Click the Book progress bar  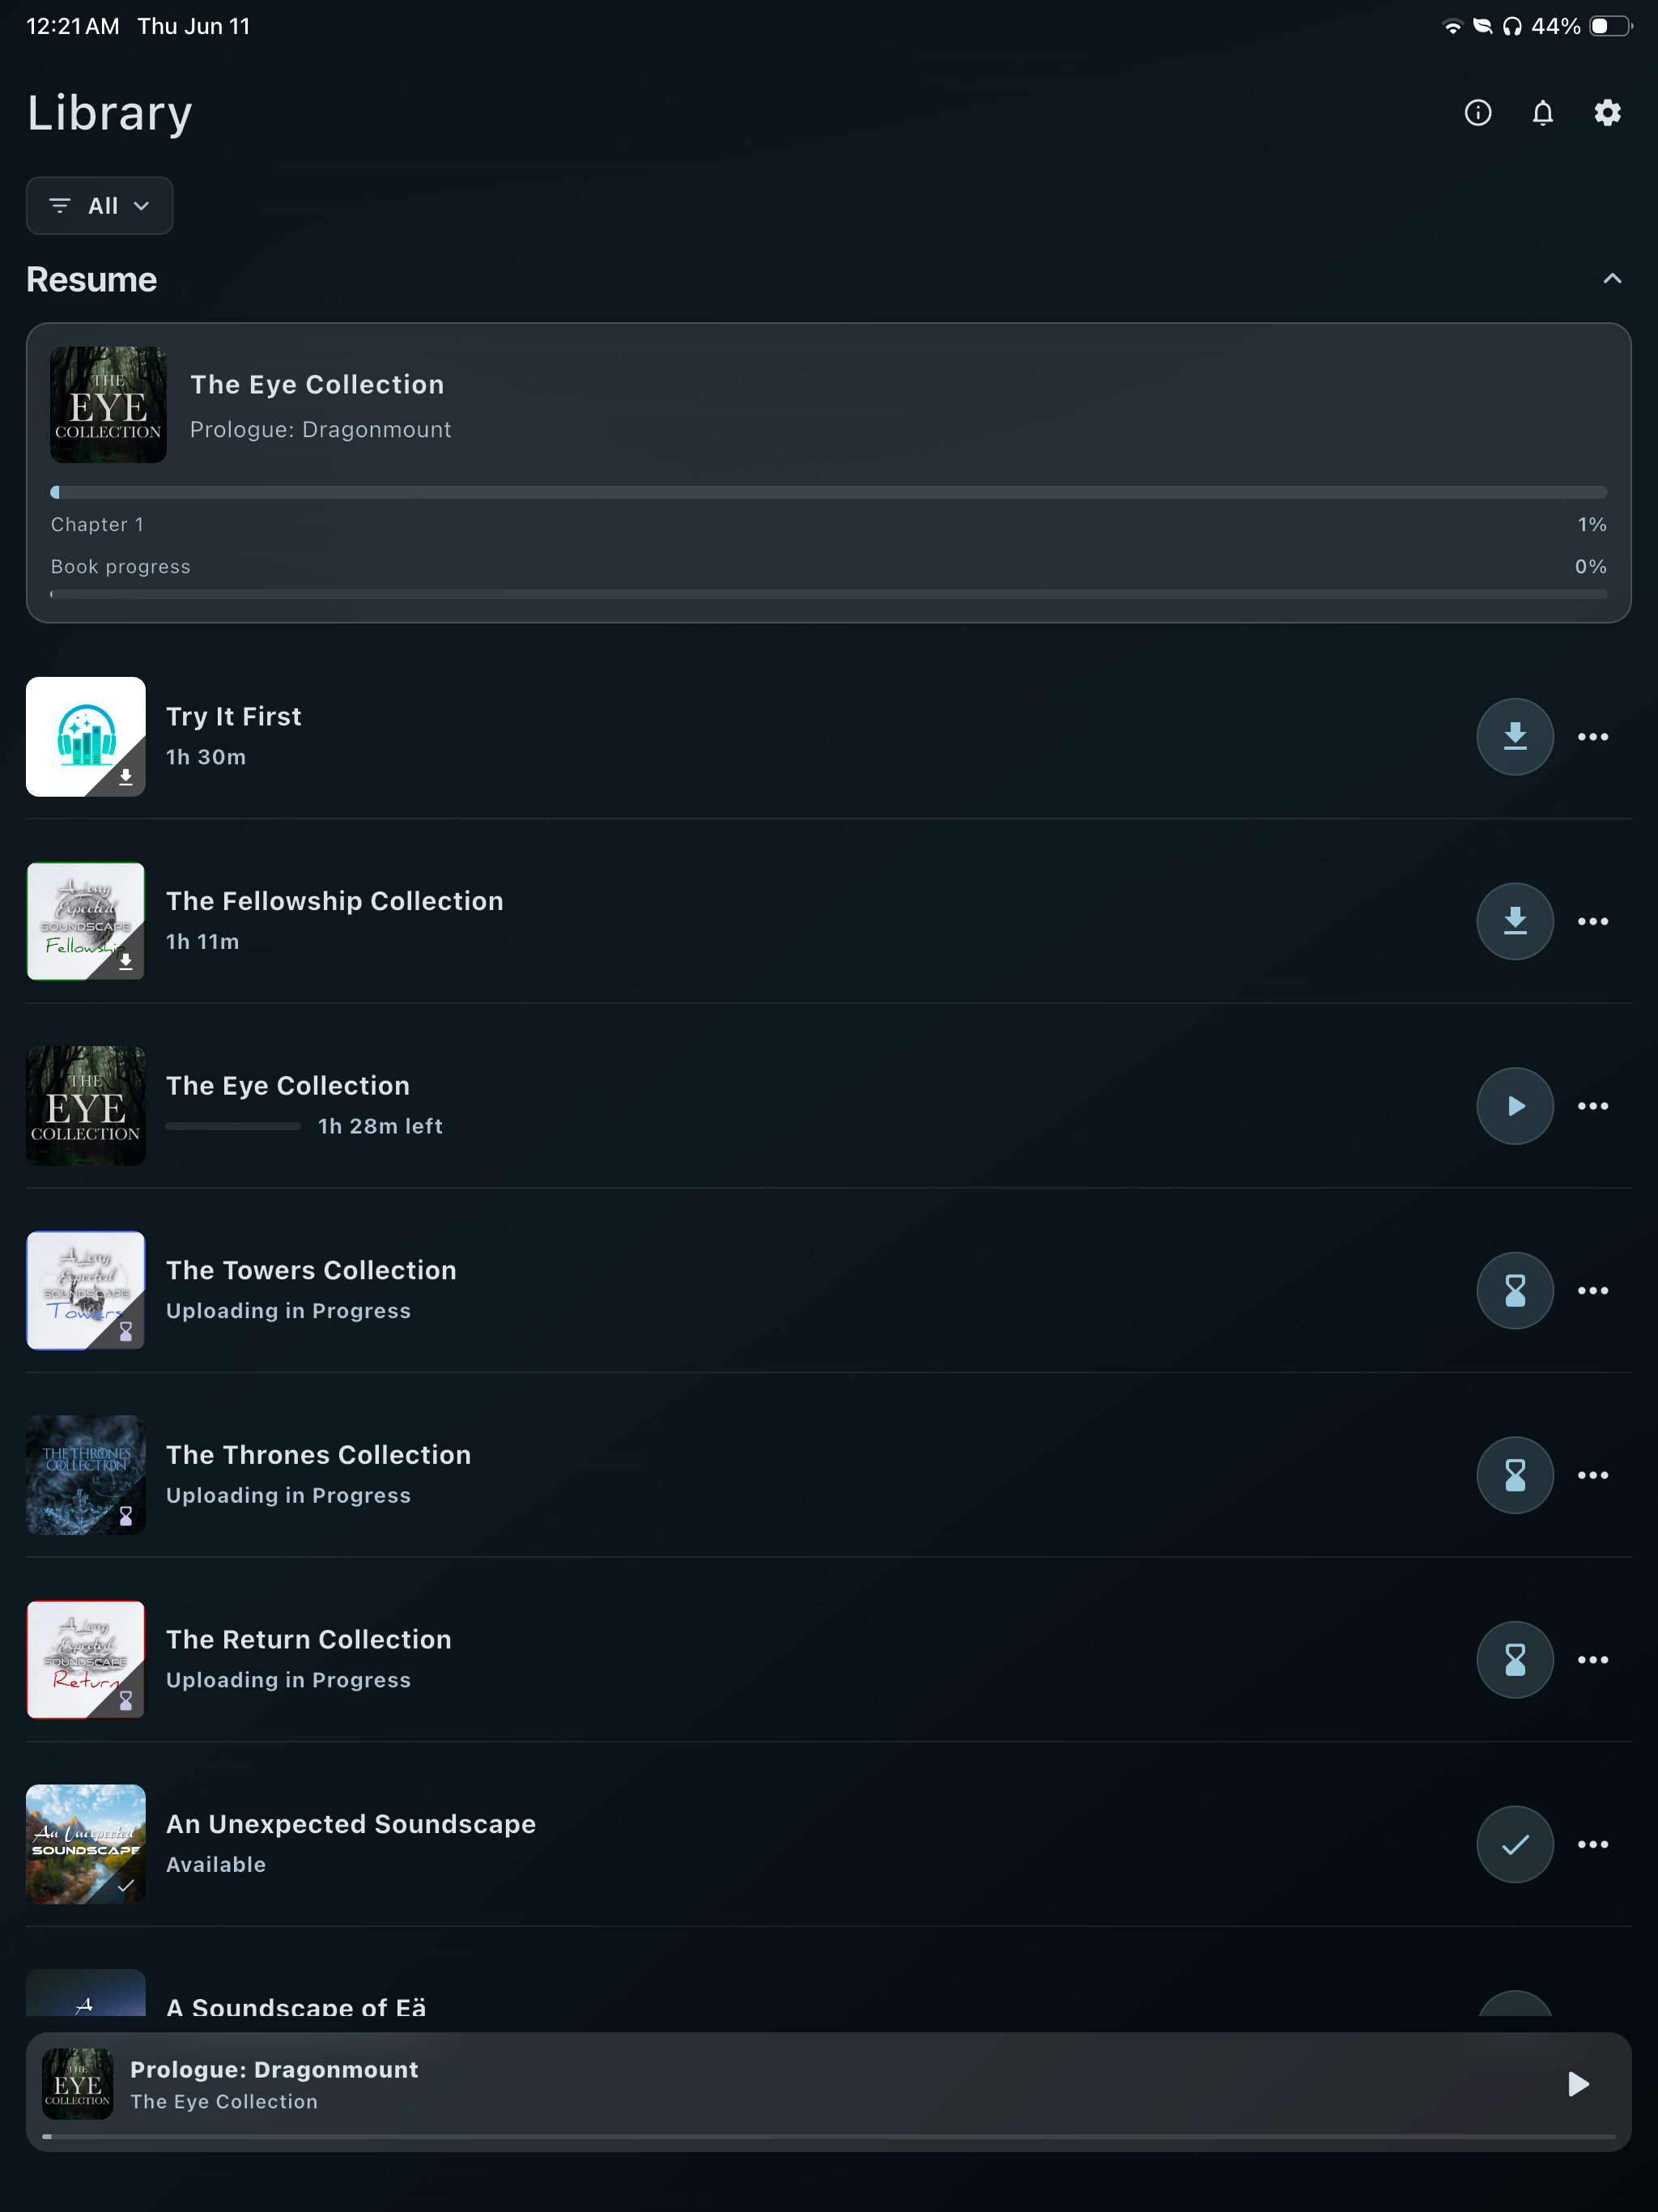[x=829, y=594]
